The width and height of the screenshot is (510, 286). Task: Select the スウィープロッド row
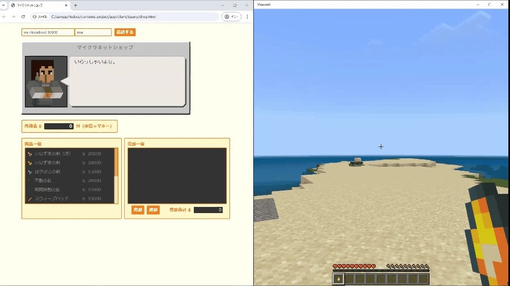(x=70, y=199)
